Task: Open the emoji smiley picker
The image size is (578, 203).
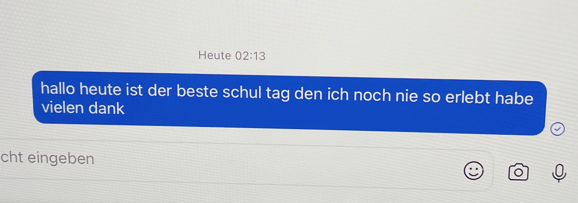Action: pos(474,171)
